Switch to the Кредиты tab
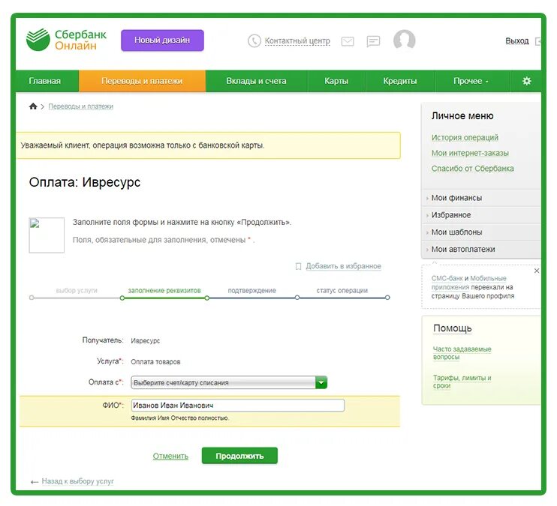 point(399,81)
